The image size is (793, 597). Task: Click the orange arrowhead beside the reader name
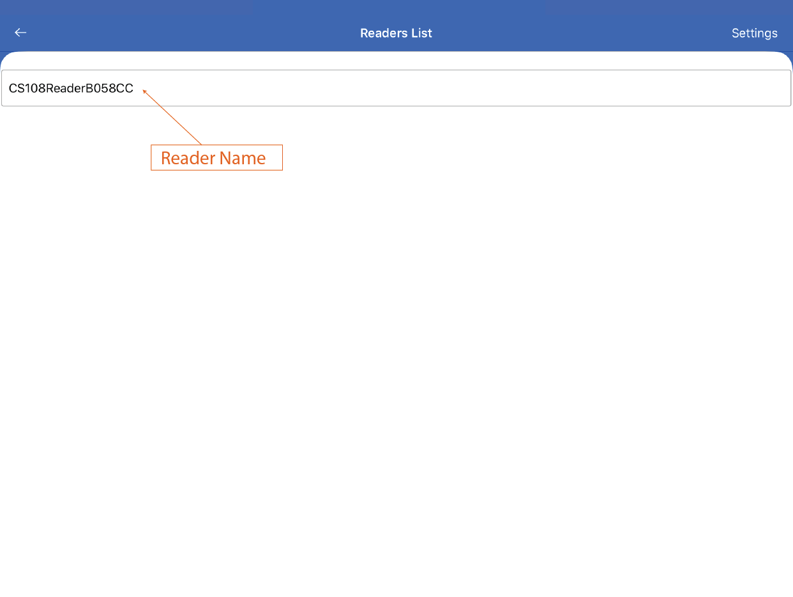pos(144,91)
